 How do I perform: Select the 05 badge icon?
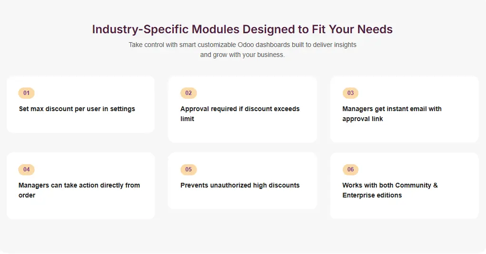click(x=188, y=169)
